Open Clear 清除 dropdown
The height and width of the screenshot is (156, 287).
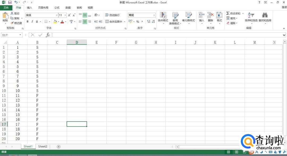pyautogui.click(x=232, y=23)
